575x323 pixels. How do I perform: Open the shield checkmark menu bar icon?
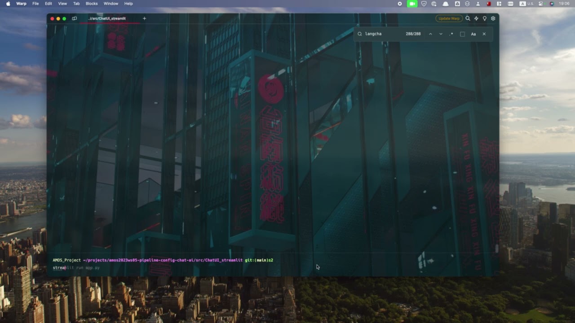coord(424,4)
